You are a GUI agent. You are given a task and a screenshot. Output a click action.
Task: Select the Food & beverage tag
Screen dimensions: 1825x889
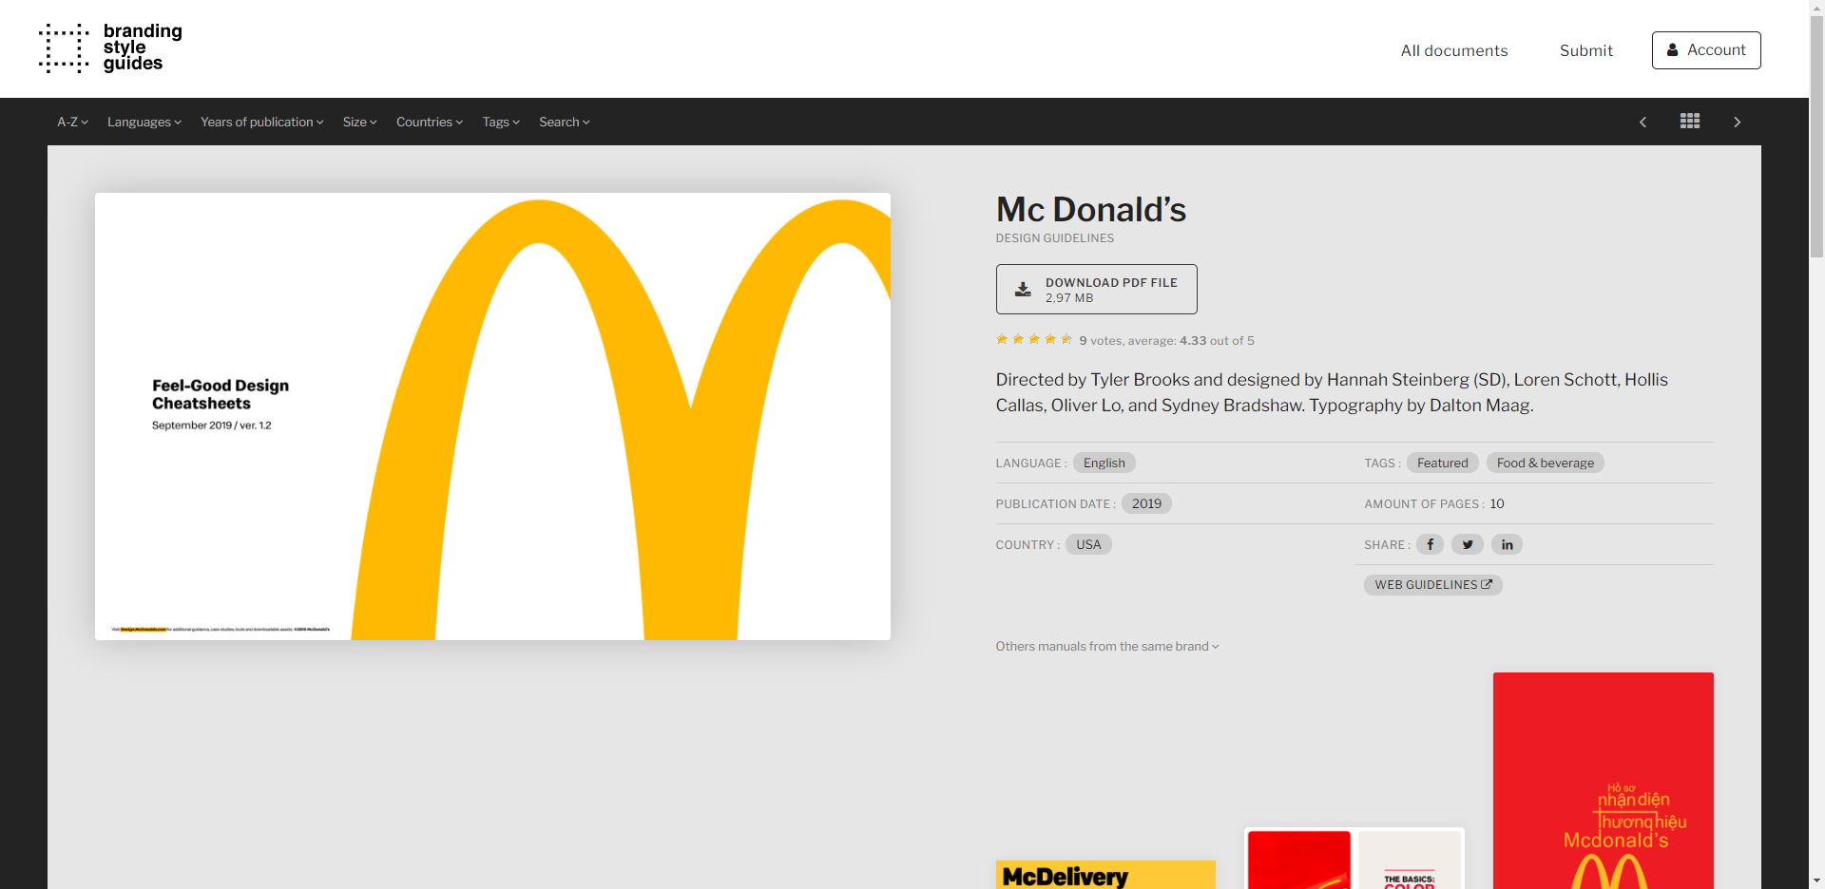tap(1545, 463)
